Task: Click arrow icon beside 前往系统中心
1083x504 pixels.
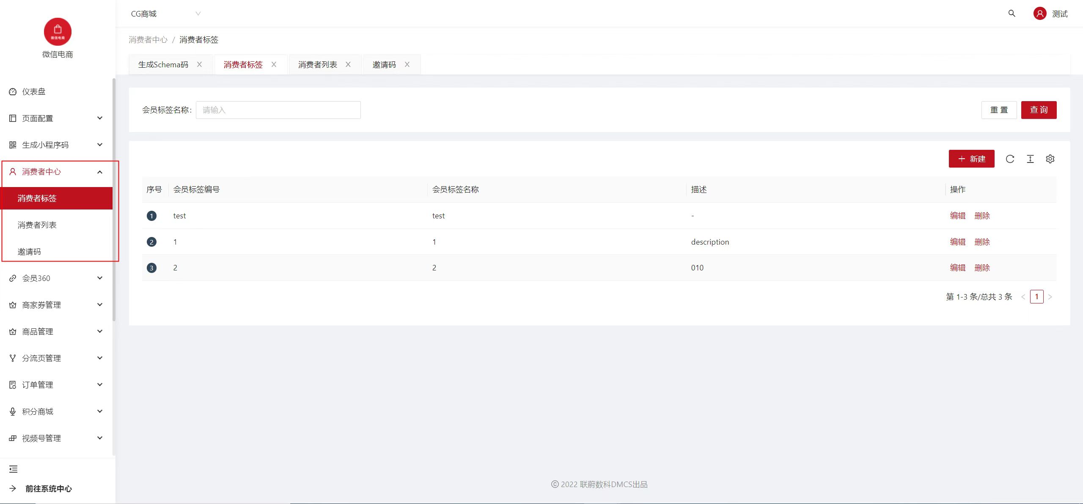Action: pyautogui.click(x=13, y=488)
